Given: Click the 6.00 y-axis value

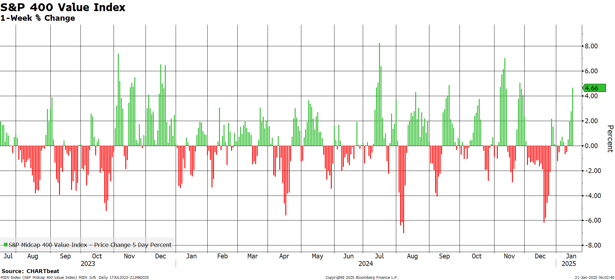Looking at the screenshot, I should pos(591,71).
